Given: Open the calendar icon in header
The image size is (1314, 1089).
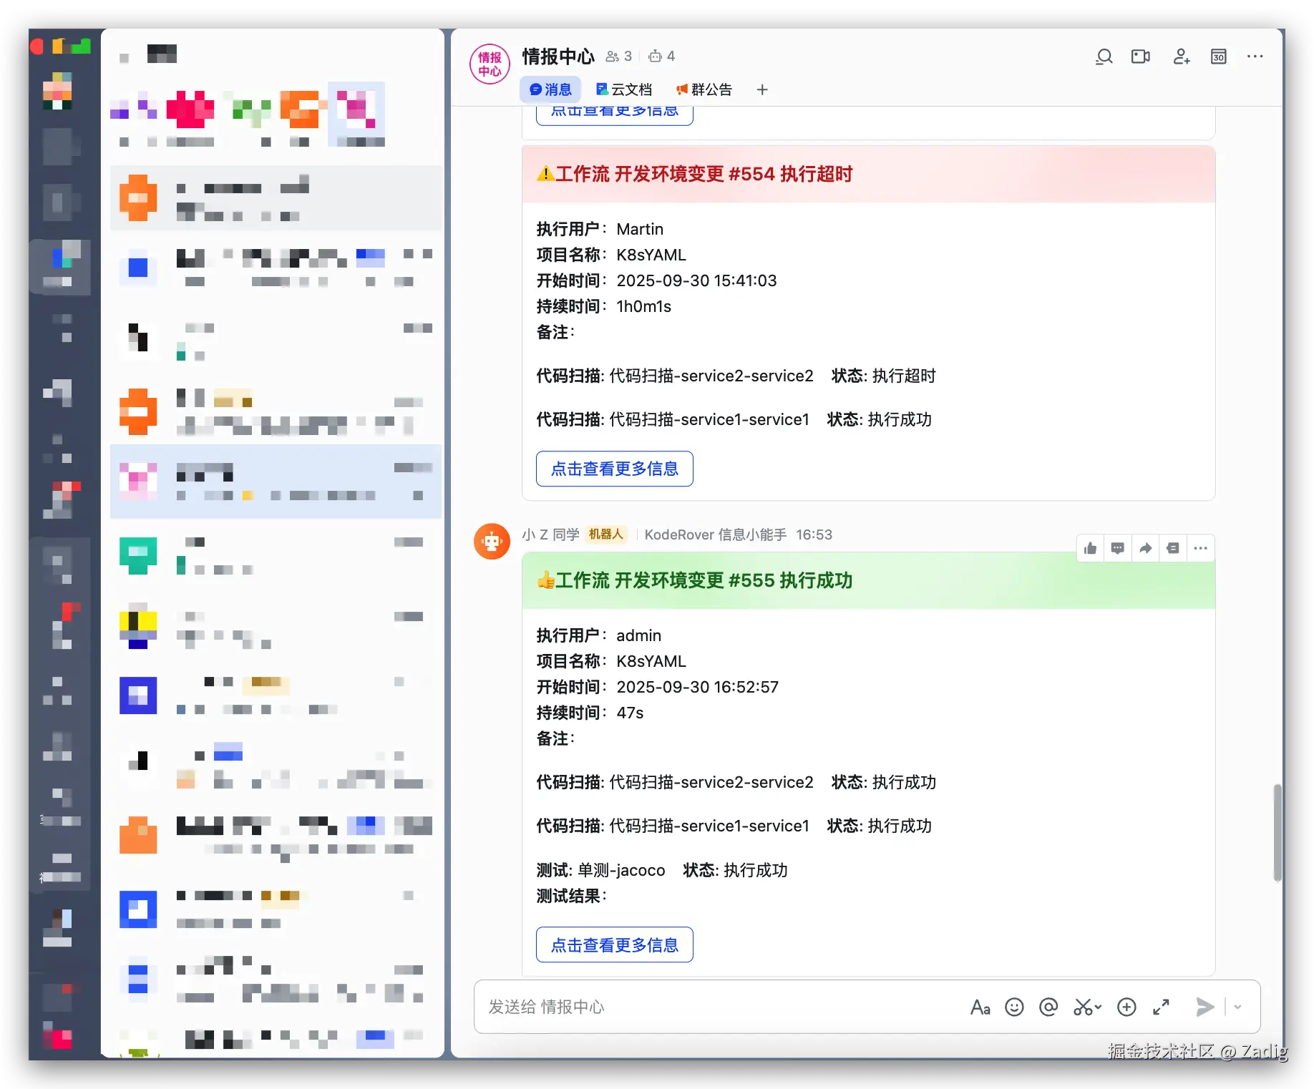Looking at the screenshot, I should point(1218,57).
